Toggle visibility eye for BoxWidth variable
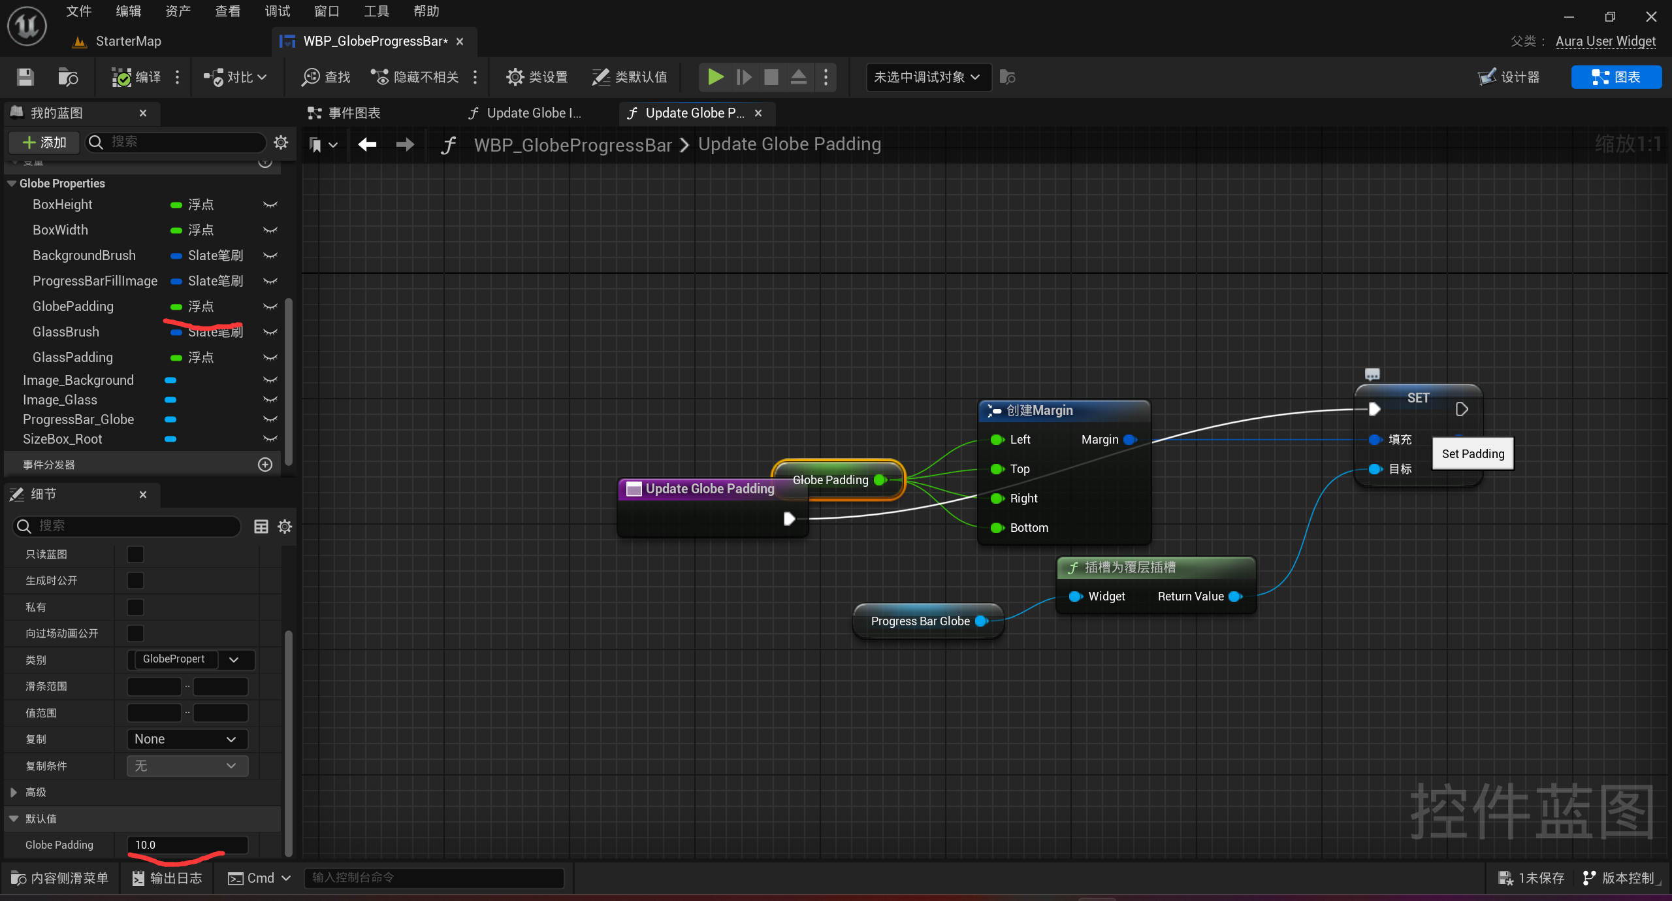Viewport: 1672px width, 901px height. tap(270, 230)
